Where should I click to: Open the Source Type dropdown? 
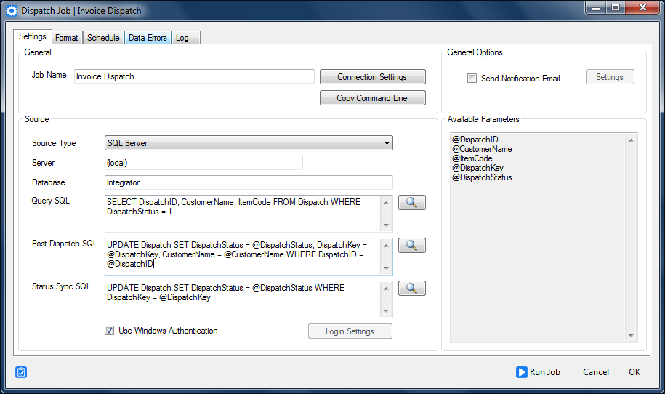pos(249,143)
